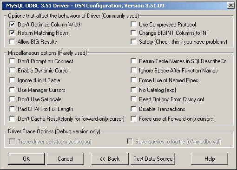The width and height of the screenshot is (237, 170).
Task: Enable Disable Transactions checkbox
Action: click(133, 109)
